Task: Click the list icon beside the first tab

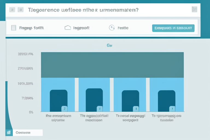Action: pyautogui.click(x=14, y=28)
